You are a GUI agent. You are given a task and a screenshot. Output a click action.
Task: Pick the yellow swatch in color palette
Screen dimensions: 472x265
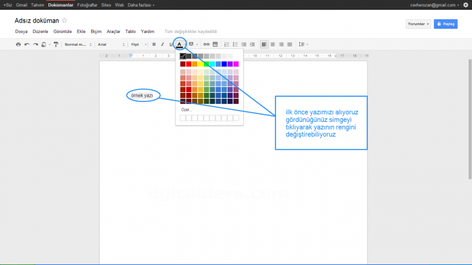point(200,64)
